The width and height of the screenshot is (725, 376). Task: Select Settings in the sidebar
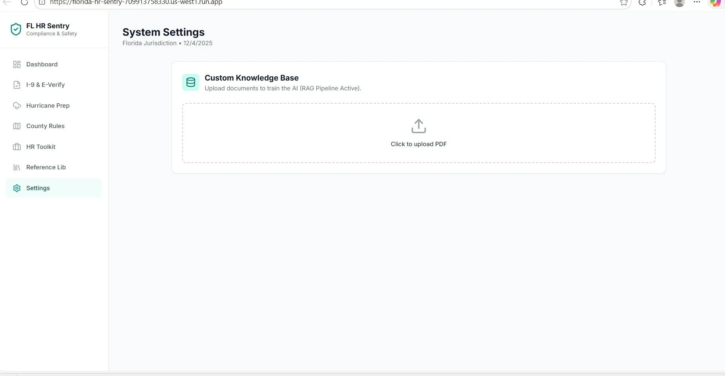[x=54, y=188]
